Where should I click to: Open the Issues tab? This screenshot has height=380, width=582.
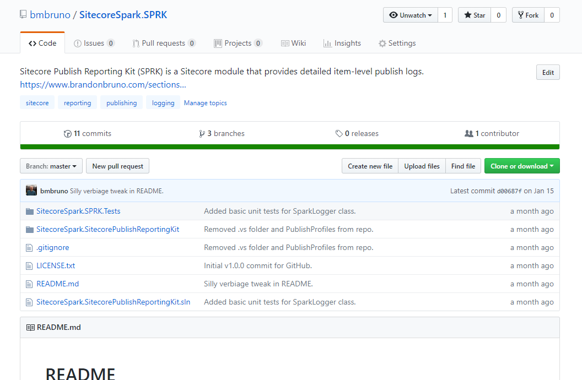coord(94,44)
